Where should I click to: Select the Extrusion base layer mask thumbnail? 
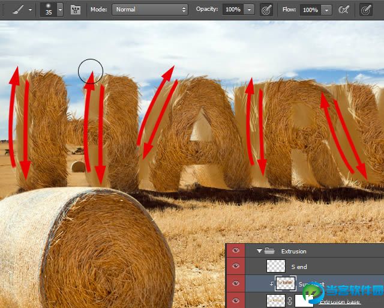(304, 301)
